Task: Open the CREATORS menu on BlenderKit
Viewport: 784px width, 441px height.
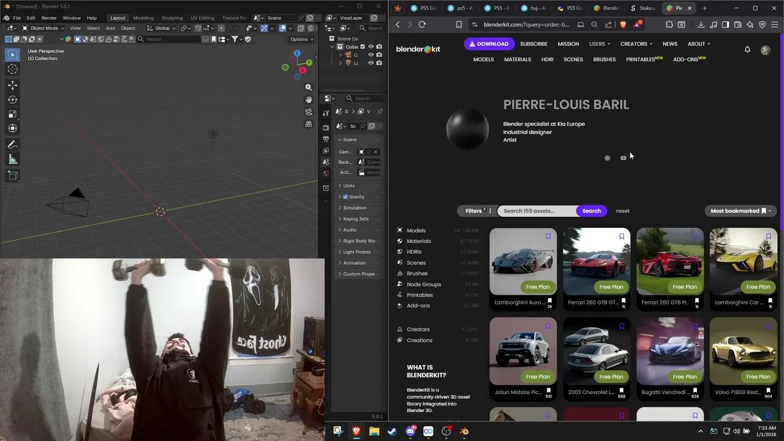Action: pos(636,44)
